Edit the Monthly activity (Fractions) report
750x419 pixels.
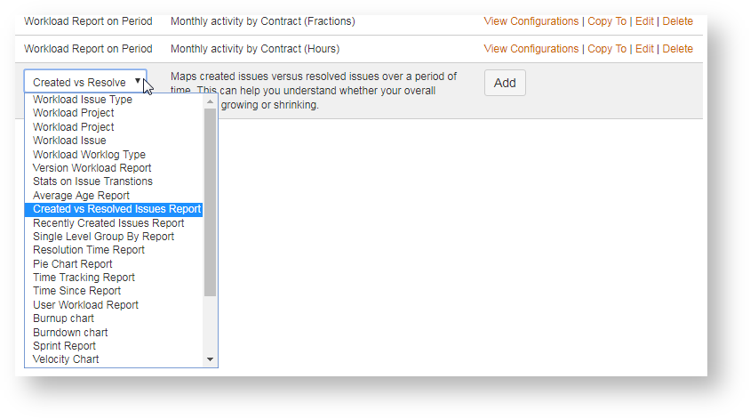coord(644,20)
